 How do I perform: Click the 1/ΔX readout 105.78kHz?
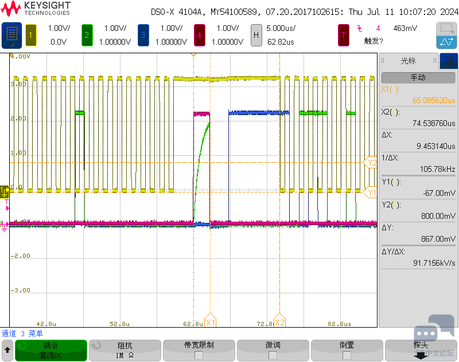[437, 169]
